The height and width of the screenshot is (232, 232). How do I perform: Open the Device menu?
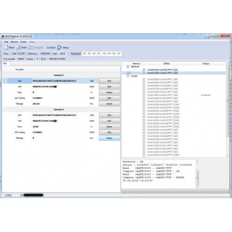tap(14, 42)
